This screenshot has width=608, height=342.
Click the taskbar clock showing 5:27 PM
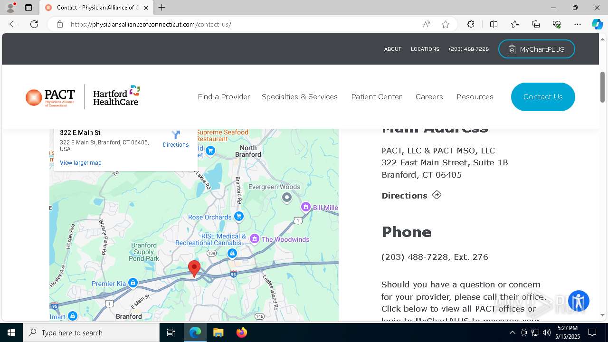568,332
